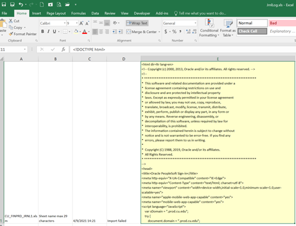Click the Print Preview magnifier icon
296x226 pixels.
coord(59,4)
